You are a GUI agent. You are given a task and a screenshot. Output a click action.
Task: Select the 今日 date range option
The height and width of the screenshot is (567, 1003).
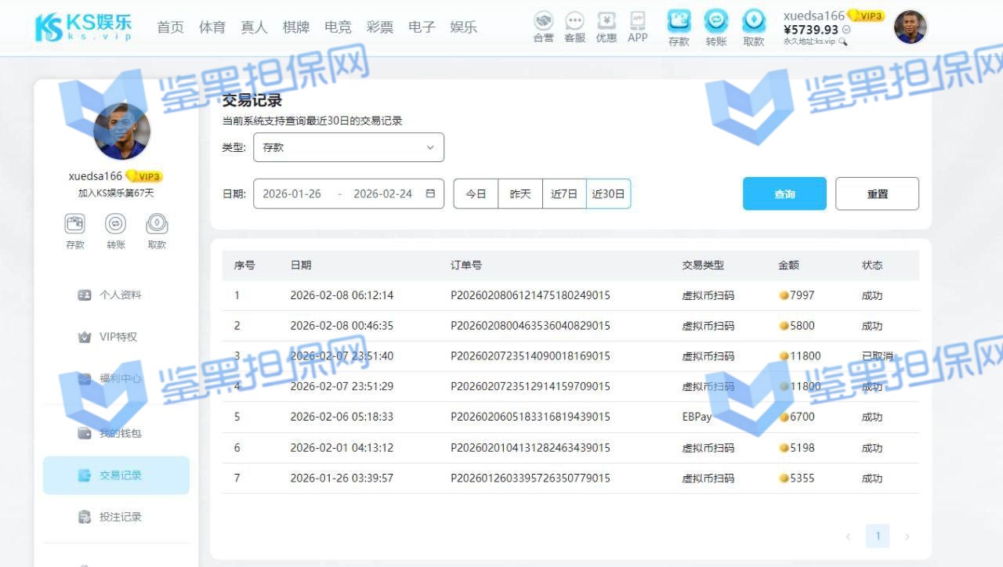tap(476, 194)
